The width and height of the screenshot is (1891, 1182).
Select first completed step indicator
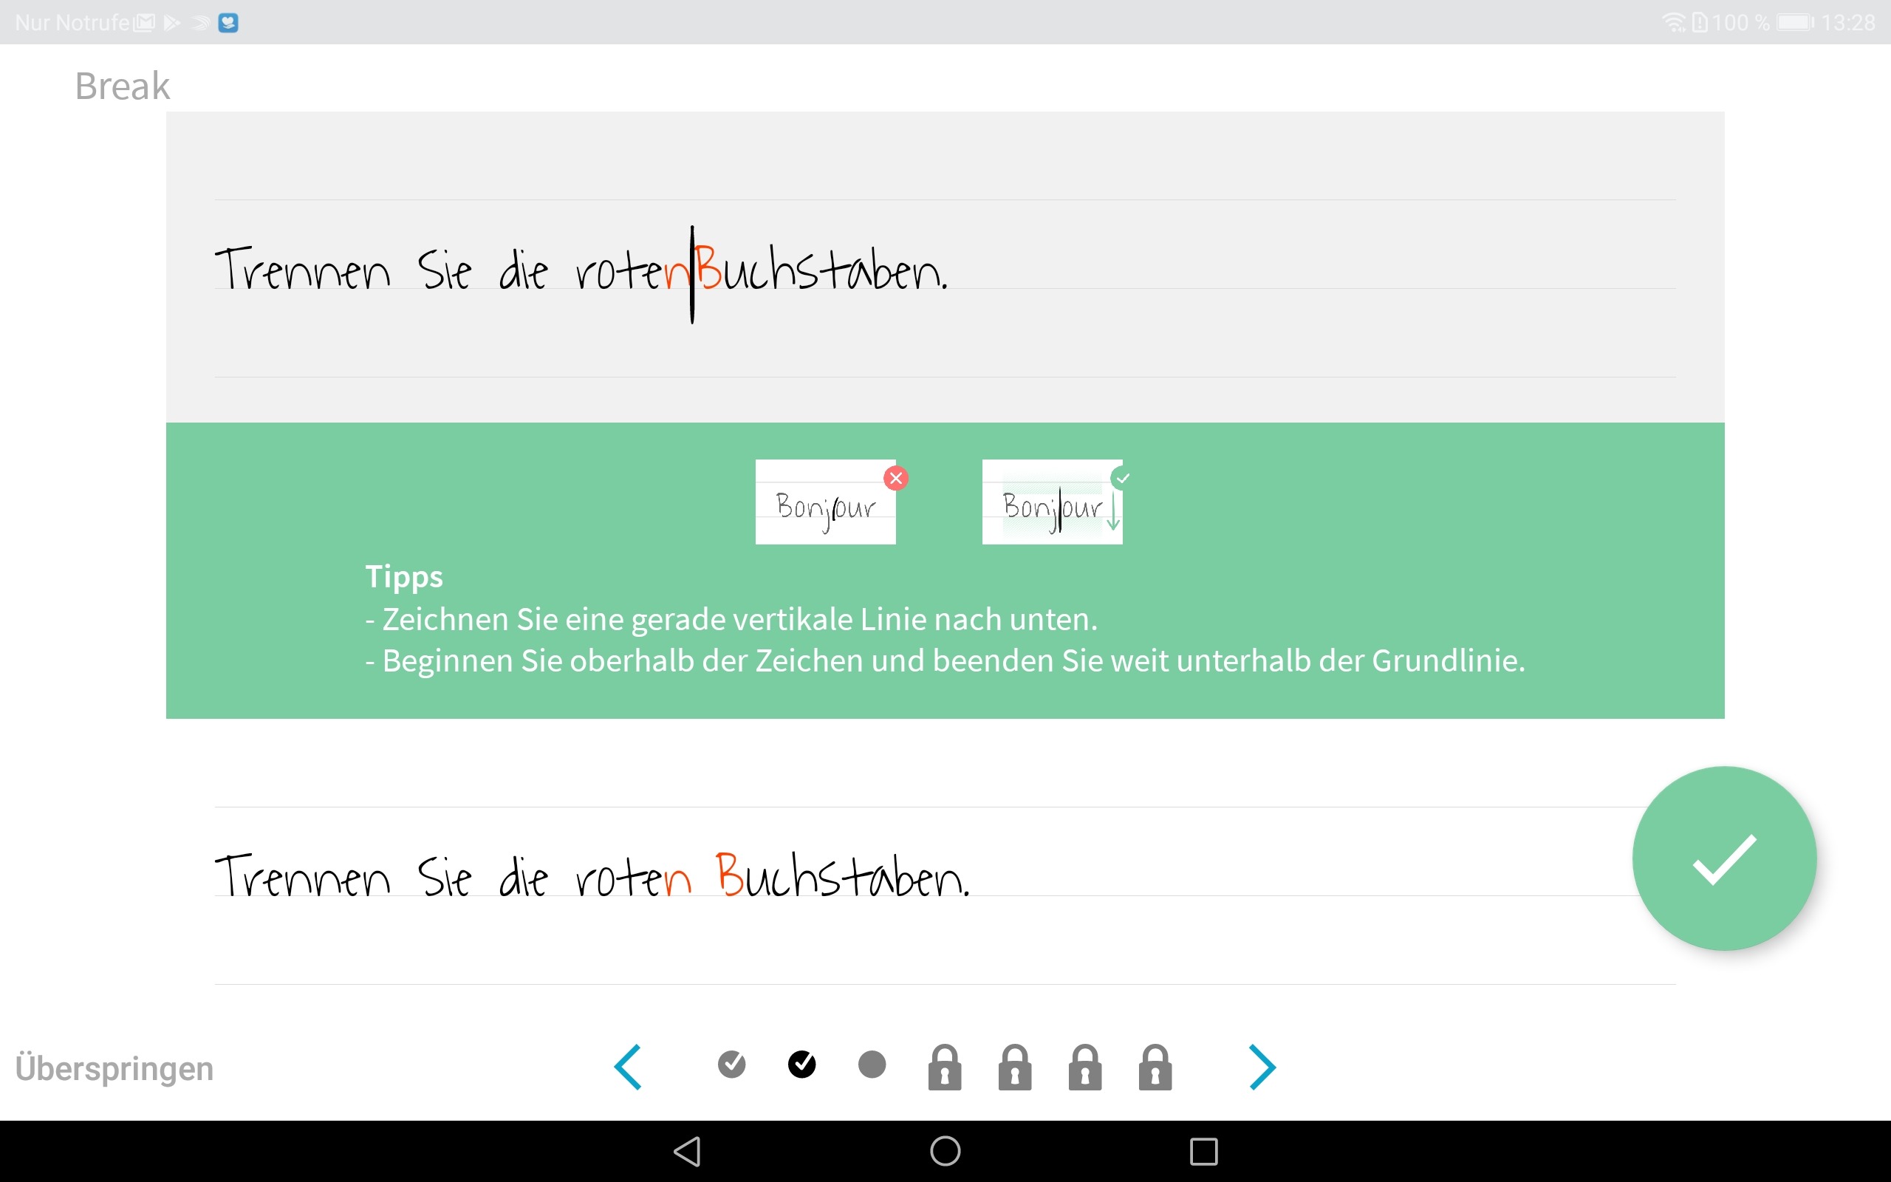[731, 1064]
